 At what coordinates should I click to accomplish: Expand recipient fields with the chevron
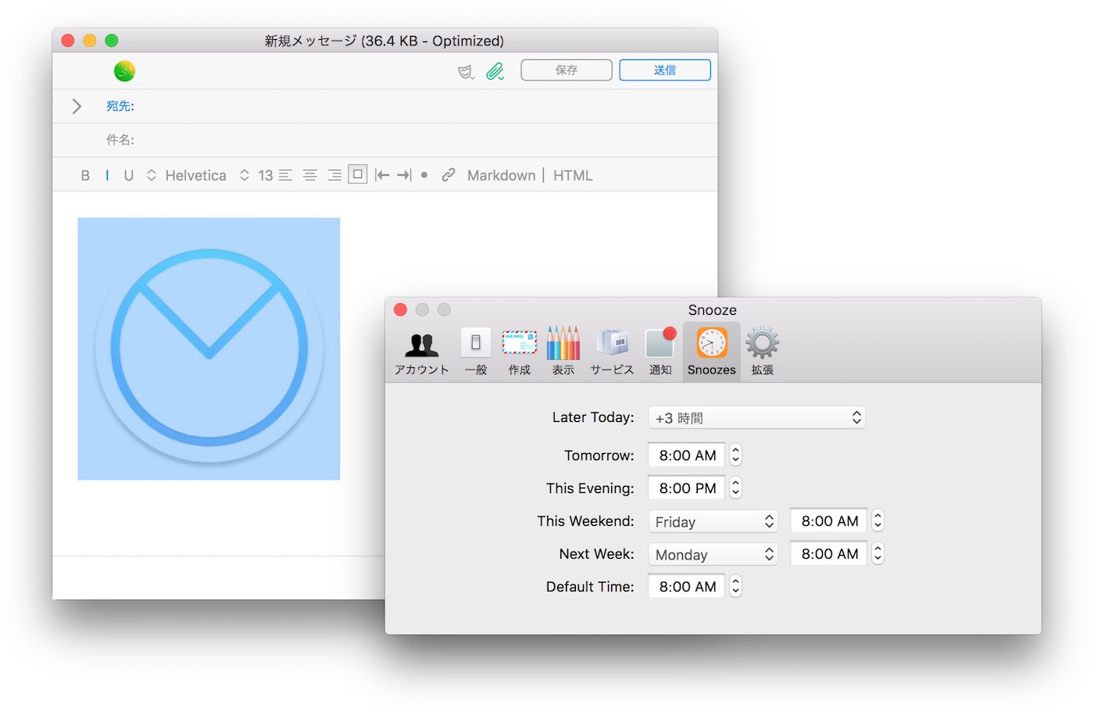[77, 106]
